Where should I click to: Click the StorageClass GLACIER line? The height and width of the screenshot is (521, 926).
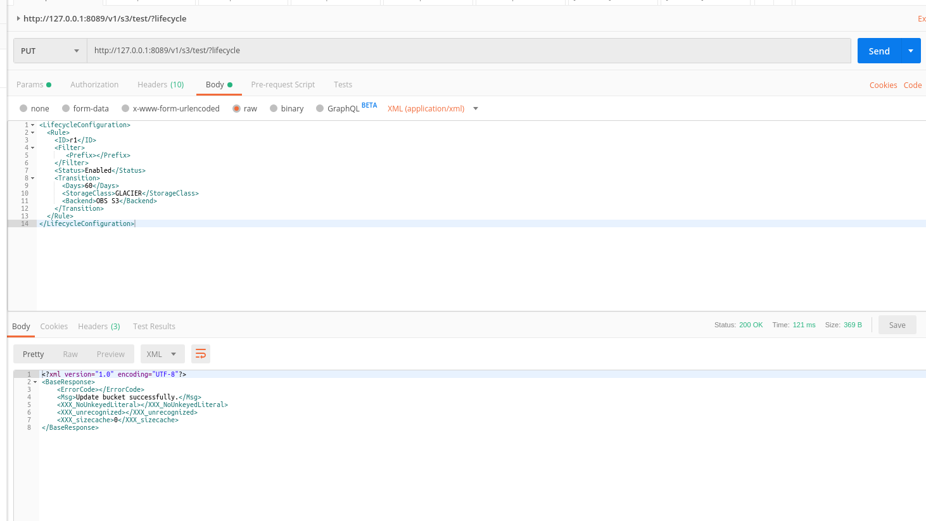click(x=130, y=193)
